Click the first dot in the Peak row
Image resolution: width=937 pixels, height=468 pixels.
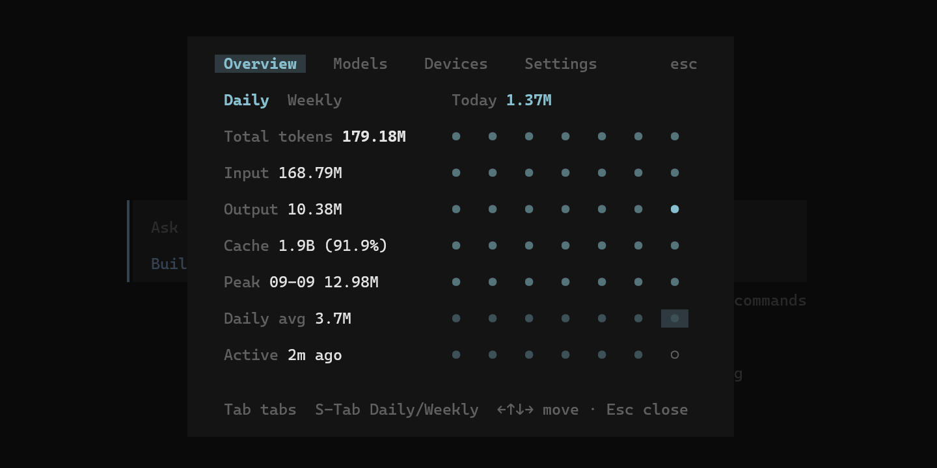[x=456, y=282]
